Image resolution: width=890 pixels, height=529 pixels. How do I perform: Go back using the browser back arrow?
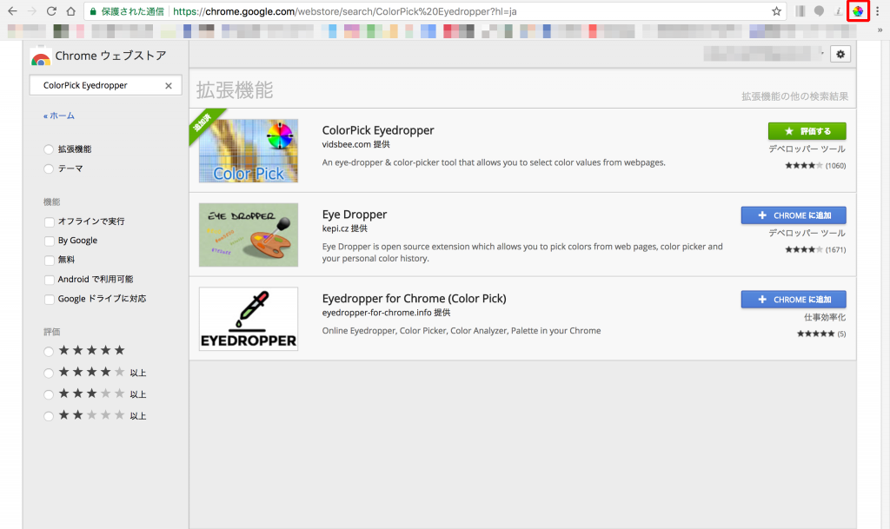click(12, 11)
